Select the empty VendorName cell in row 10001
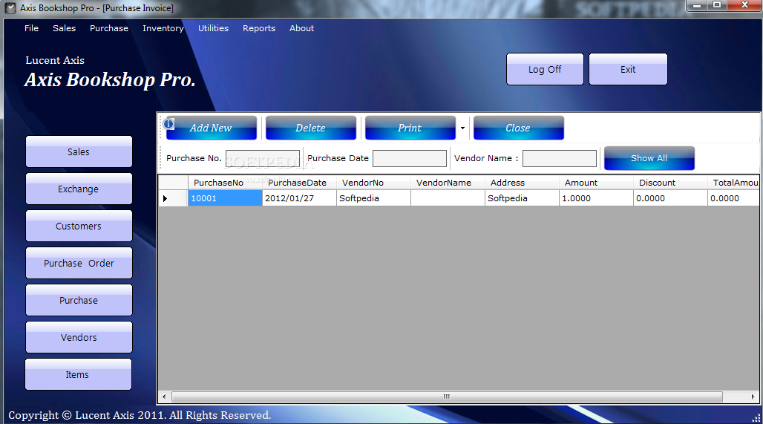763x424 pixels. tap(448, 198)
